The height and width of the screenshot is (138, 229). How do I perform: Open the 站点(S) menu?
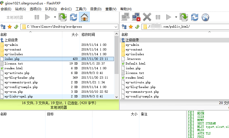20,9
